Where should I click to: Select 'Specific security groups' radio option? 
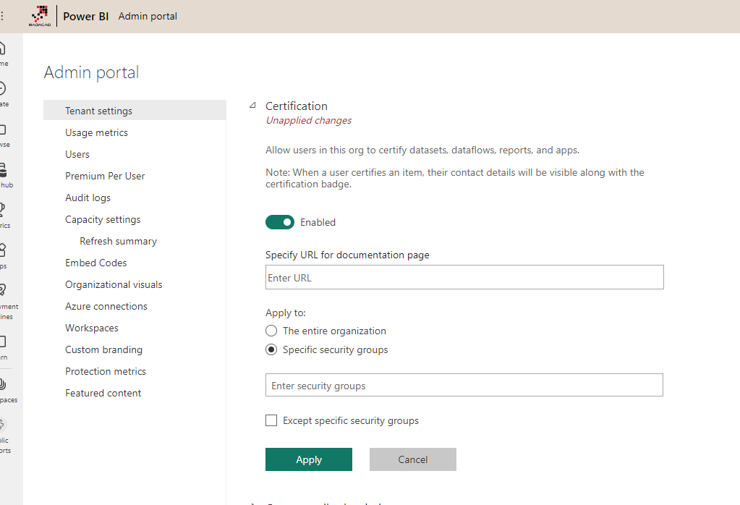coord(271,349)
